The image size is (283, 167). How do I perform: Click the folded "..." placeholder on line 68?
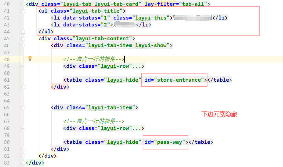137,128
